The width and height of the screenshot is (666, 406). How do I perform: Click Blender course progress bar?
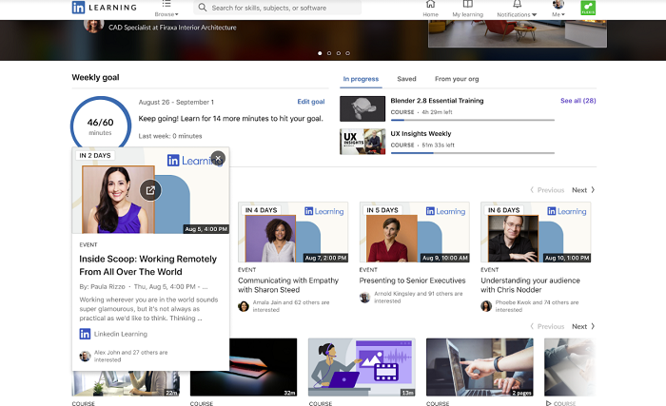point(472,120)
